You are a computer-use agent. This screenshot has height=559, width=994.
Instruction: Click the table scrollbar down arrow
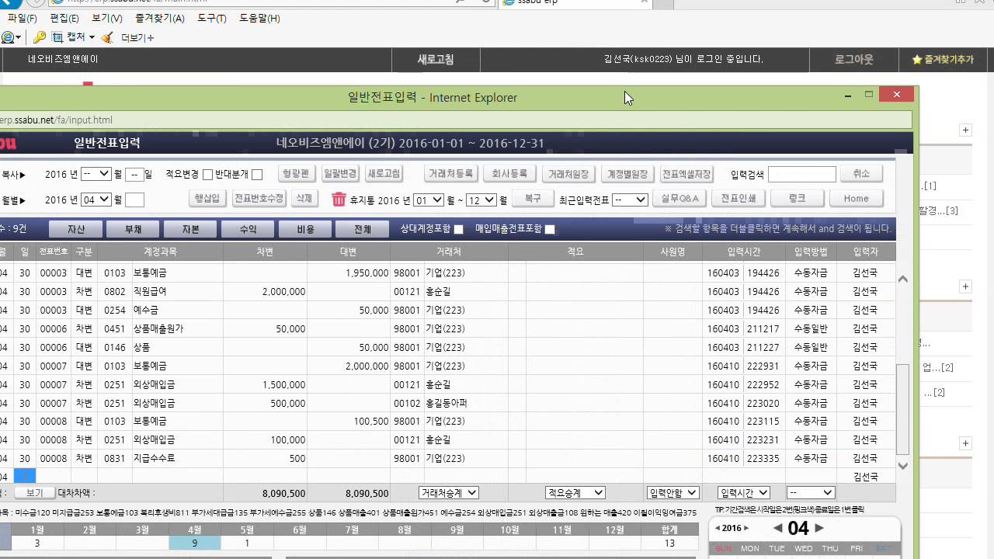point(902,466)
